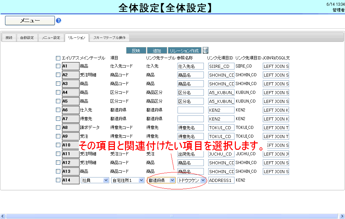Open the 社員 main table dropdown
The height and width of the screenshot is (219, 345).
95,181
